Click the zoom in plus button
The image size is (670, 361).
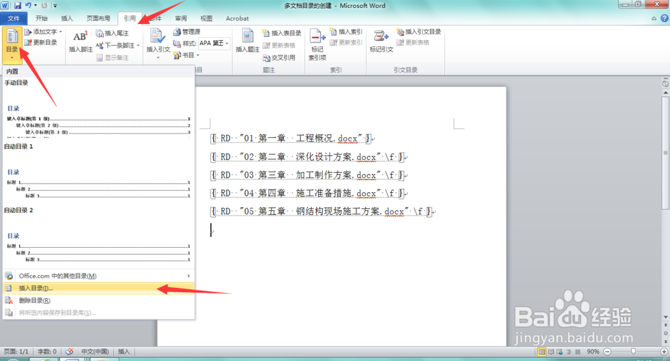[x=664, y=352]
